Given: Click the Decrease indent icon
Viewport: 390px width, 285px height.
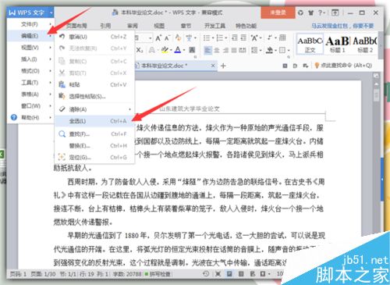Looking at the screenshot, I should [234, 37].
